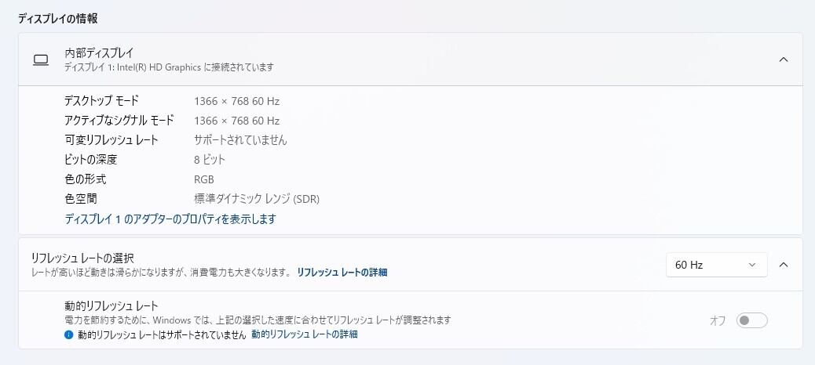Open the 動的リフレッシュ レートの詳細 link
This screenshot has height=365, width=815.
(304, 334)
